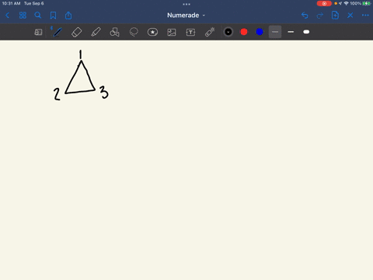Go back to the documents library
Image resolution: width=373 pixels, height=280 pixels.
point(7,16)
